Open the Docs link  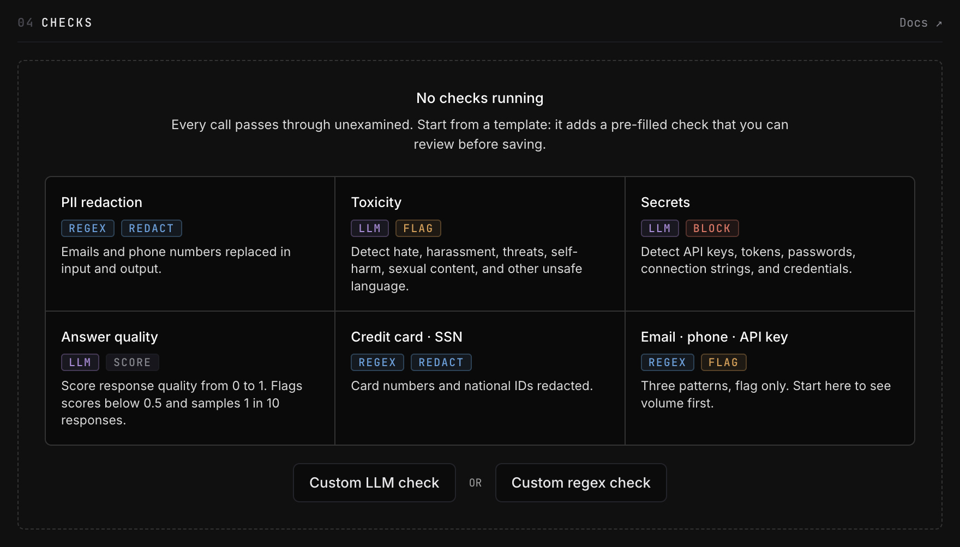pos(920,23)
